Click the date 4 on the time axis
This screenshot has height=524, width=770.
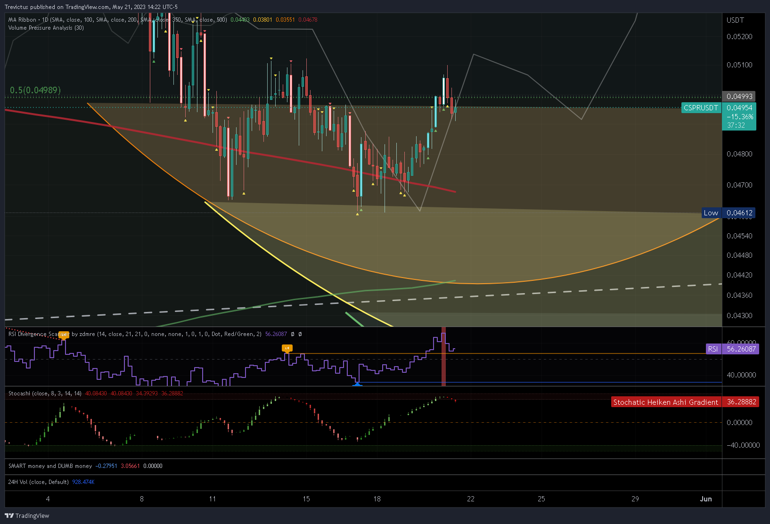(x=48, y=499)
